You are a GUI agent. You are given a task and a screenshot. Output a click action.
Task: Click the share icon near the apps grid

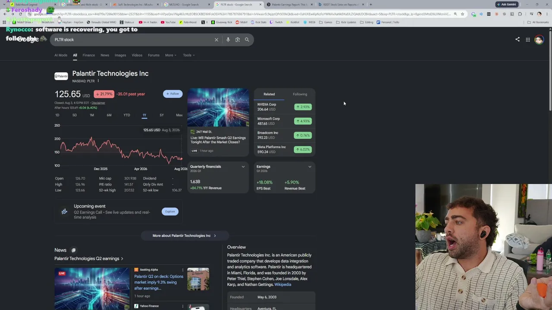coord(517,40)
